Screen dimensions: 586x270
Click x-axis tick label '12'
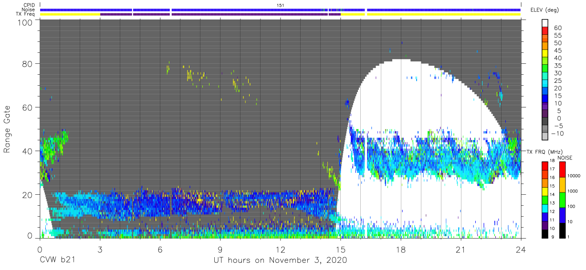280,250
